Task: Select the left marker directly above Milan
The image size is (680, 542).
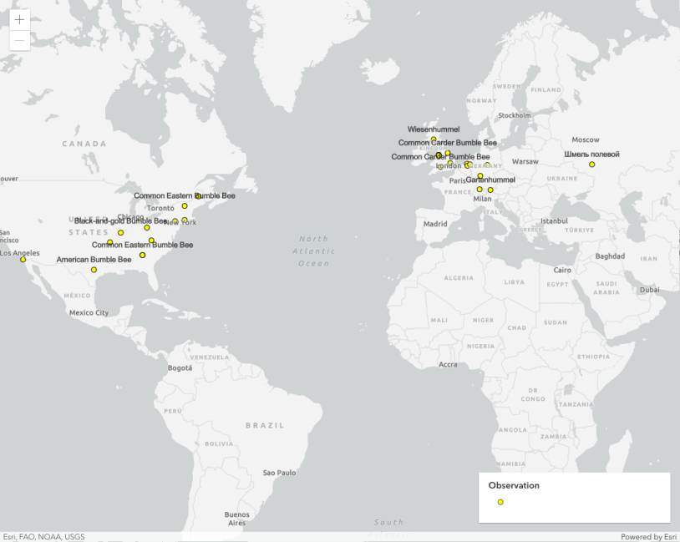Action: pos(480,190)
